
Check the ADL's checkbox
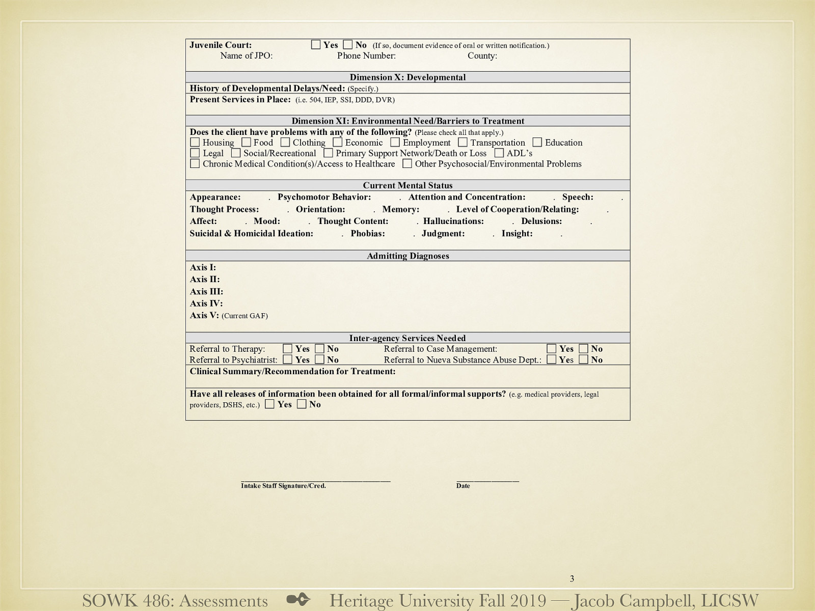point(499,153)
